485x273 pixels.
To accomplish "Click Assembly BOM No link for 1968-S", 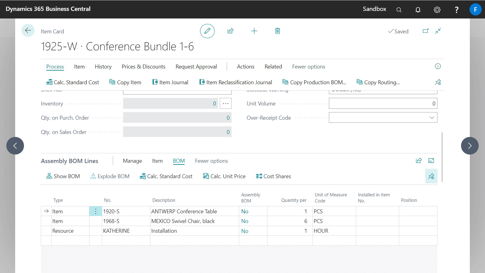I will coord(245,221).
